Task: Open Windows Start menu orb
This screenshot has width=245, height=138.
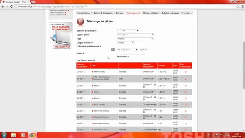Action: [4, 135]
